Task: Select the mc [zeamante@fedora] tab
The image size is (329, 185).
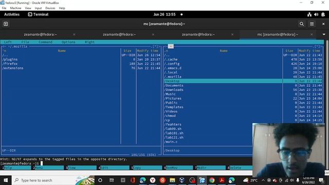Action: [x=278, y=34]
